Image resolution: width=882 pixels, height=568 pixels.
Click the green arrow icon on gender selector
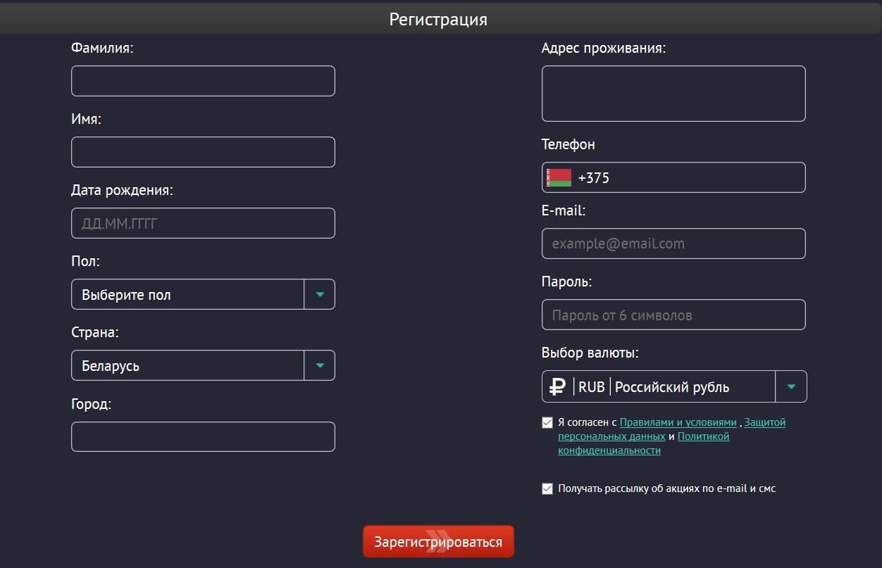[x=319, y=294]
